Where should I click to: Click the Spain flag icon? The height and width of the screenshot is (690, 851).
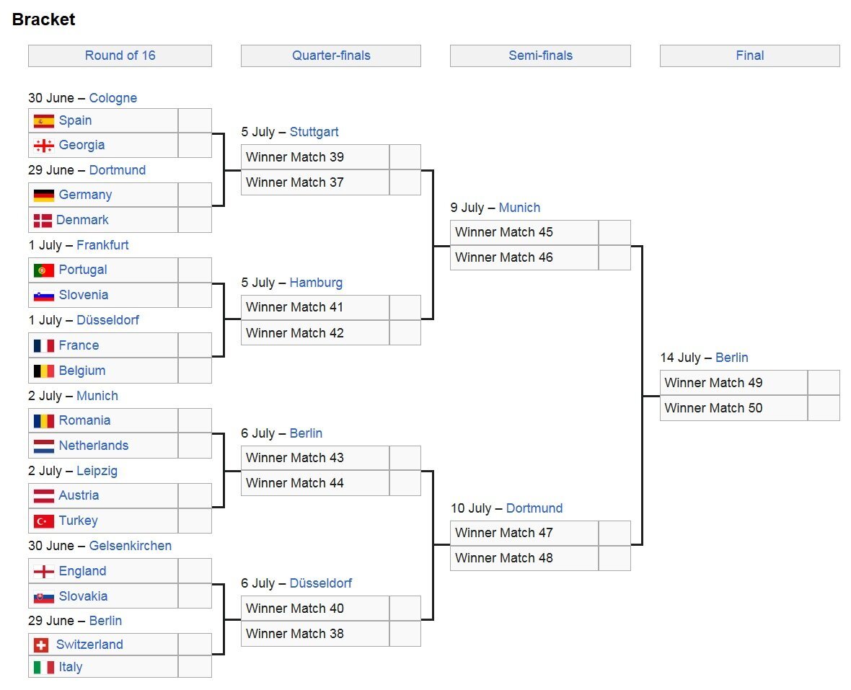tap(43, 121)
